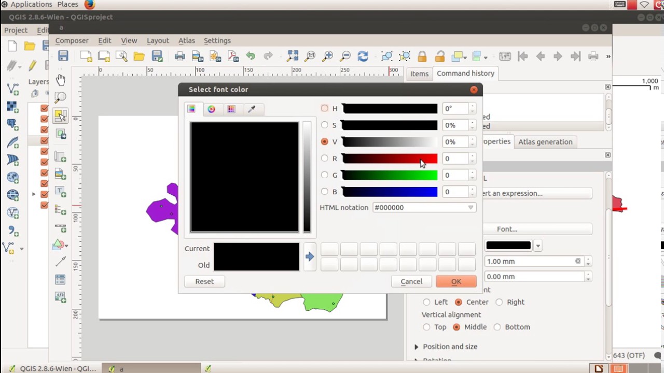Create a new composer icon

tap(86, 56)
